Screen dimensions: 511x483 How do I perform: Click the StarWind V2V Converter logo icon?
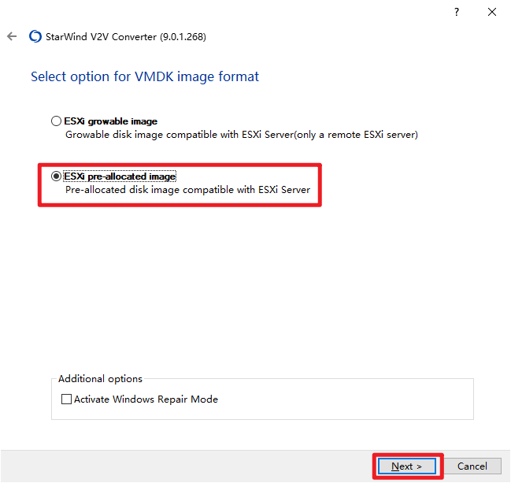click(x=35, y=36)
